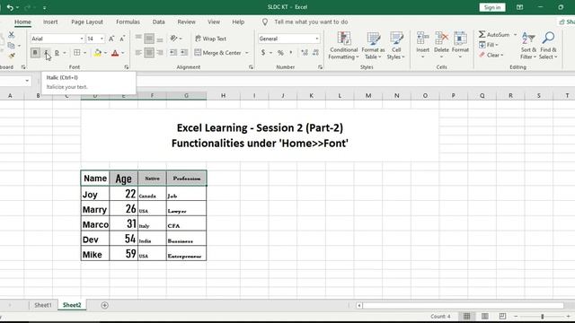Expand the Merge & Center dropdown arrow
Screen dimensions: 575x323
pos(247,53)
